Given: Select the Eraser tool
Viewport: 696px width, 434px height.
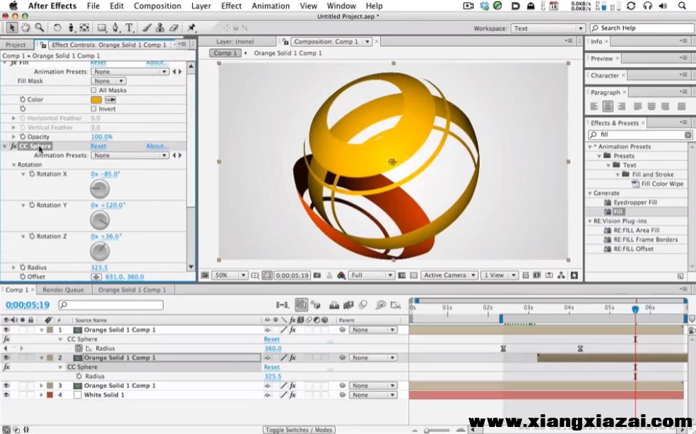Looking at the screenshot, I should [174, 28].
